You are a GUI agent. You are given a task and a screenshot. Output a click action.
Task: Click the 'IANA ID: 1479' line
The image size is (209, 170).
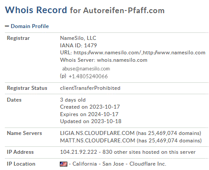coord(78,46)
